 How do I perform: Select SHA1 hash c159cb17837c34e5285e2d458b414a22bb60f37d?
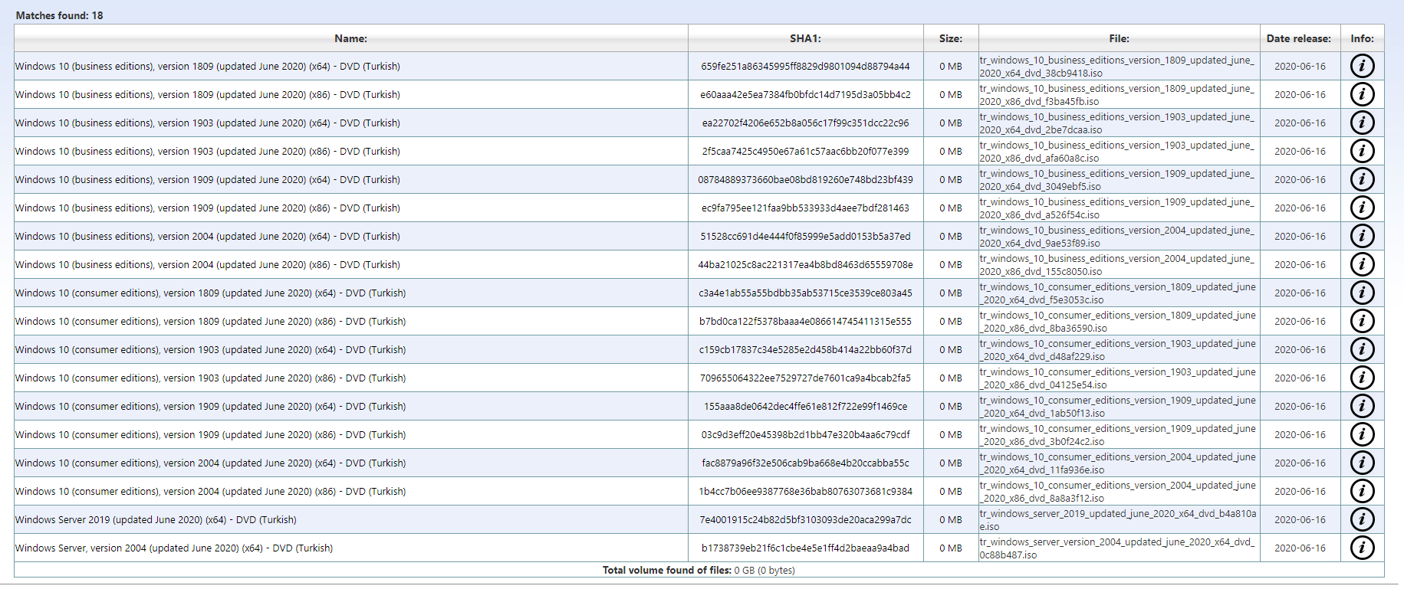coord(805,350)
